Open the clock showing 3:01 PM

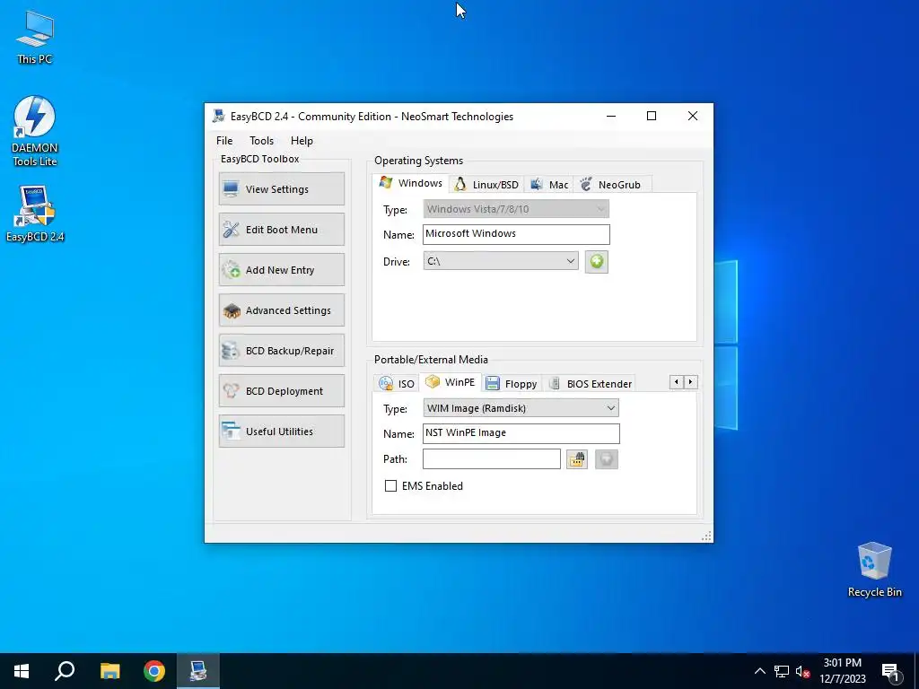(x=842, y=671)
